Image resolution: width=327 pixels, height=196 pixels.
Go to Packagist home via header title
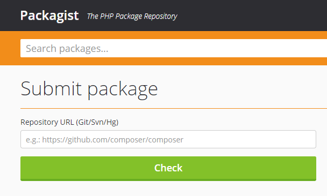[49, 16]
